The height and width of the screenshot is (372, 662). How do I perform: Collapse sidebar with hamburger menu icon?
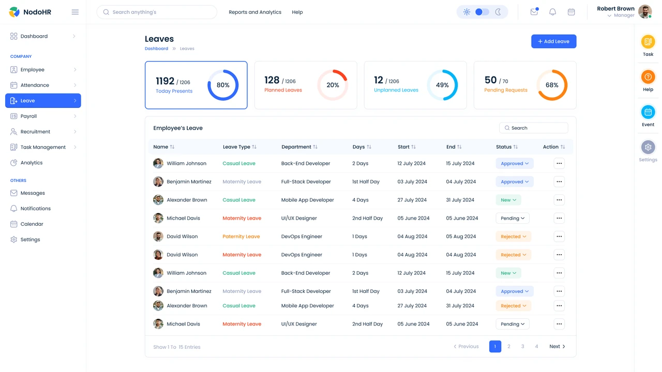coord(75,12)
